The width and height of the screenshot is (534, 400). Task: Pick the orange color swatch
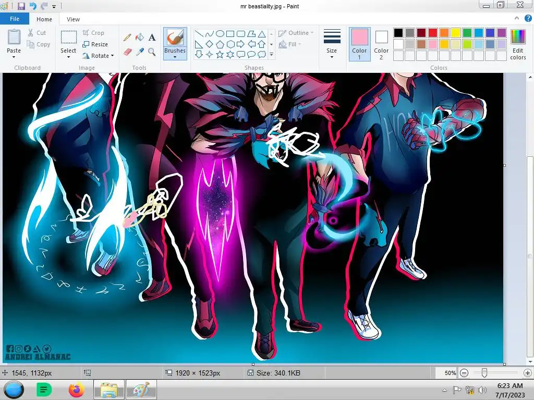coord(444,33)
